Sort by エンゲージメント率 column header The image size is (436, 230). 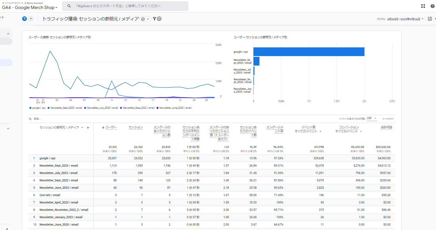click(x=275, y=129)
